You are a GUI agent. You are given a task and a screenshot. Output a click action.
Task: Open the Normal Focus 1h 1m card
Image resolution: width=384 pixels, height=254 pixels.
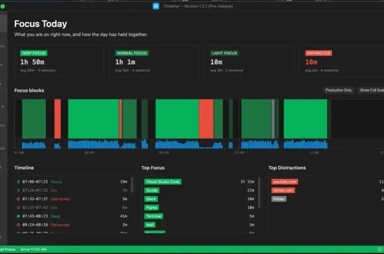(154, 61)
